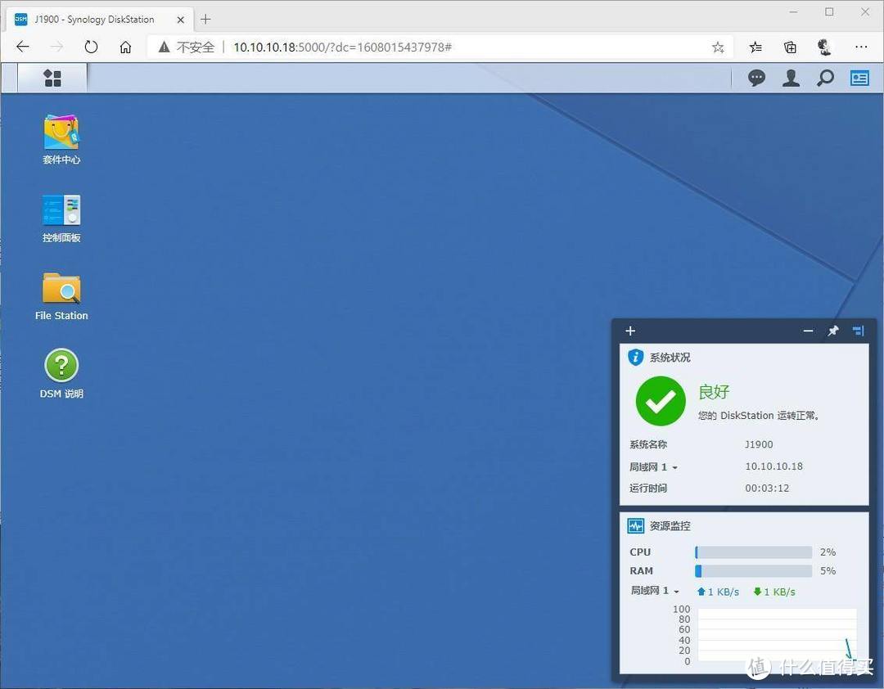Click CPU 2% value
The image size is (884, 689).
828,552
